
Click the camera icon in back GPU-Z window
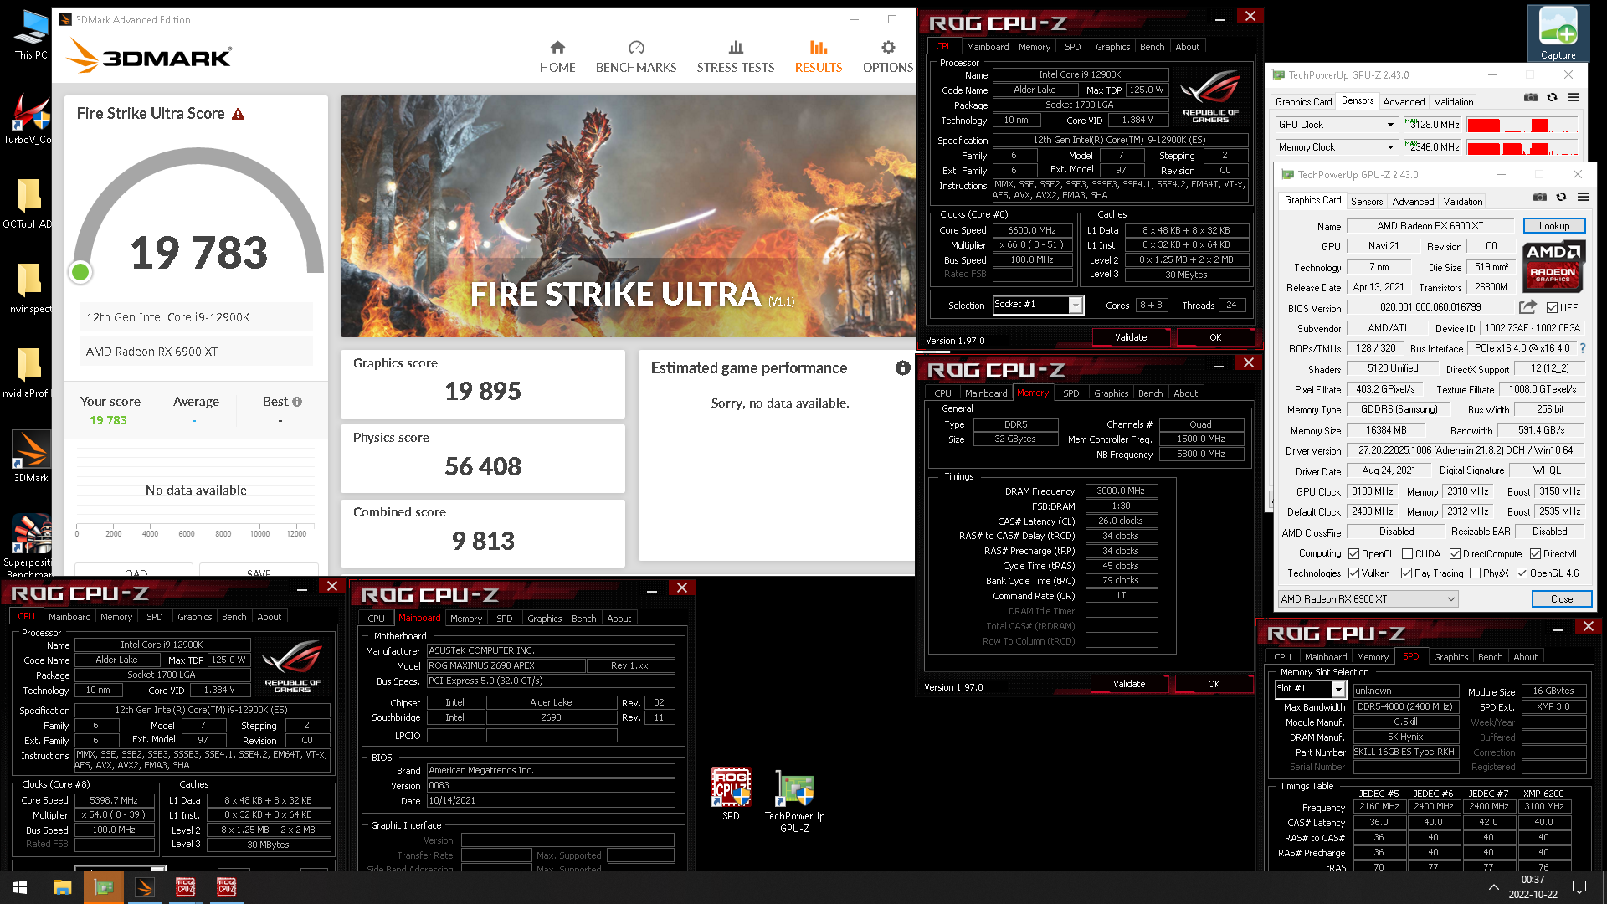1530,98
